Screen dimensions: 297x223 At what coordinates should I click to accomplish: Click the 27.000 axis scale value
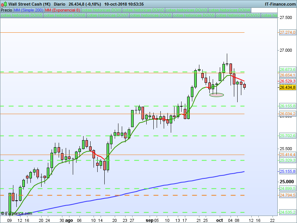point(286,50)
